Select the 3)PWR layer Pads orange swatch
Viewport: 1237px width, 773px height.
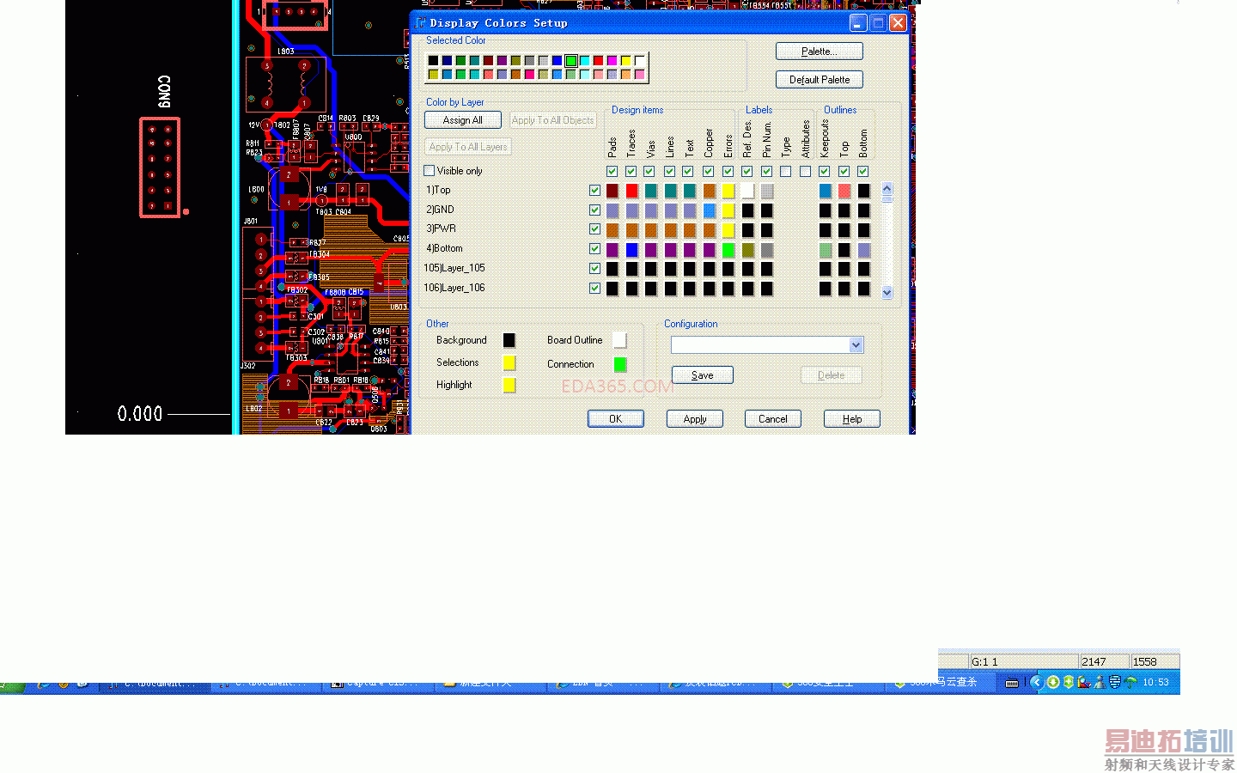[612, 230]
